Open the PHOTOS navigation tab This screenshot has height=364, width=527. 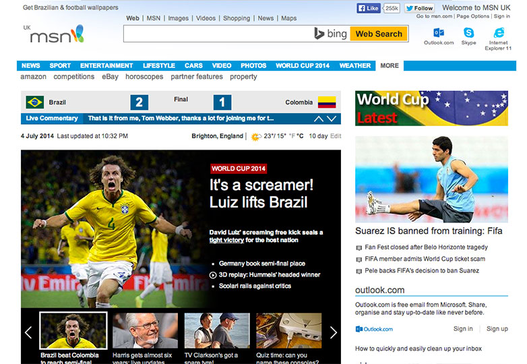click(x=253, y=65)
